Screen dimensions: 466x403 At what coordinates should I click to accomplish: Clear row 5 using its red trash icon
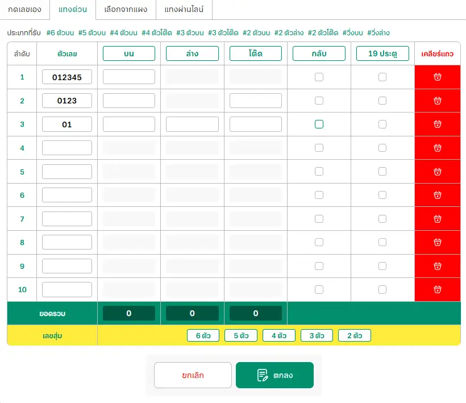437,172
